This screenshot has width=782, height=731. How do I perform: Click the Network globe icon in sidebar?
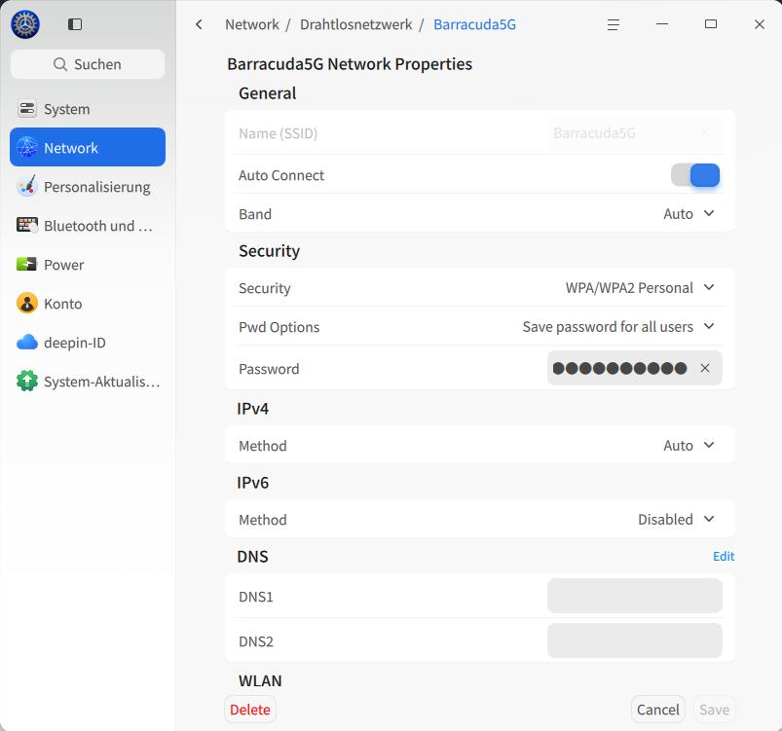(x=27, y=147)
